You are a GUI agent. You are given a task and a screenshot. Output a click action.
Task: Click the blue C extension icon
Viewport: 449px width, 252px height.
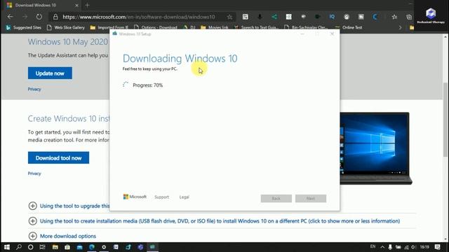pyautogui.click(x=375, y=17)
